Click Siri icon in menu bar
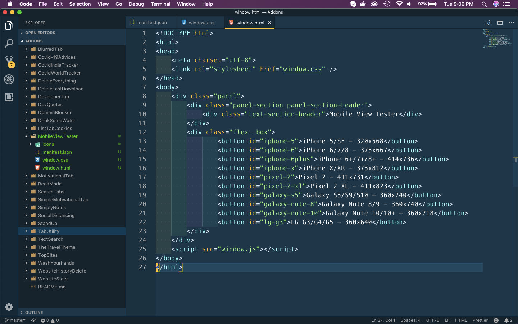518x324 pixels. click(496, 4)
